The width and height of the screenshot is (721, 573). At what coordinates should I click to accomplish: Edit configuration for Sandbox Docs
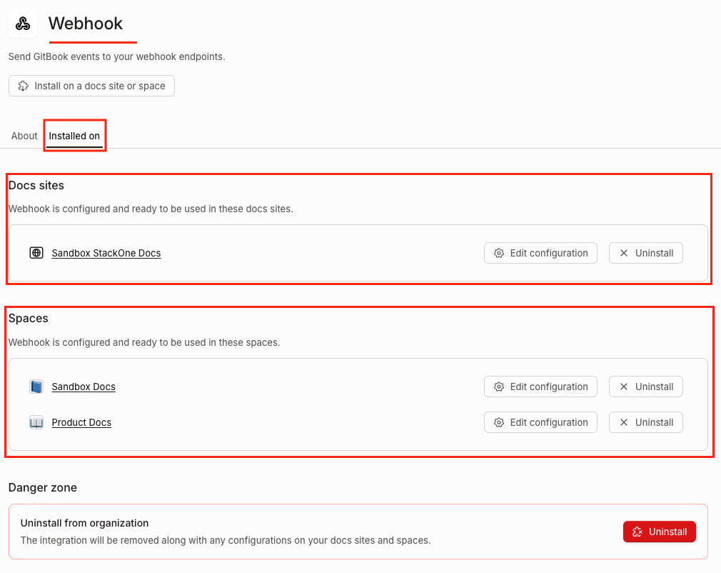(x=541, y=387)
